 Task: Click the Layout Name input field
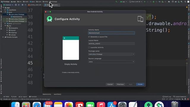coord(111,44)
